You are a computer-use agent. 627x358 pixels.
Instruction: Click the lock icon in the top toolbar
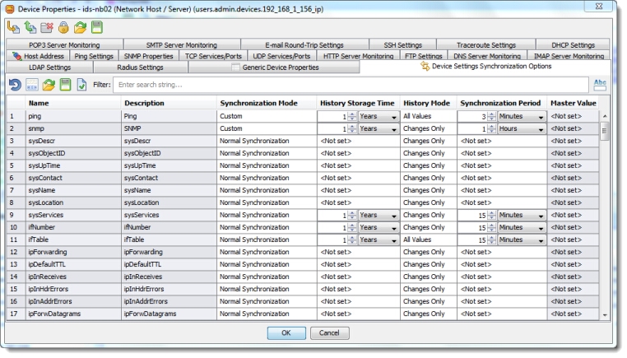point(63,27)
